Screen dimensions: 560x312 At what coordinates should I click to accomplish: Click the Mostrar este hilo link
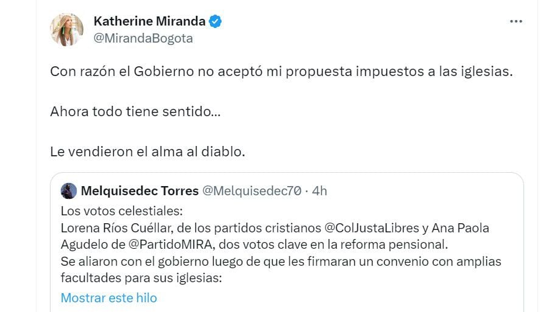point(109,297)
